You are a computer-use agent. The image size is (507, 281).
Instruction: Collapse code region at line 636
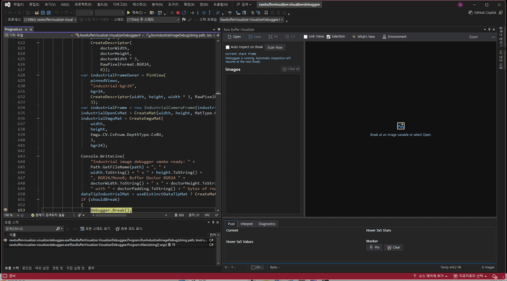pos(38,118)
